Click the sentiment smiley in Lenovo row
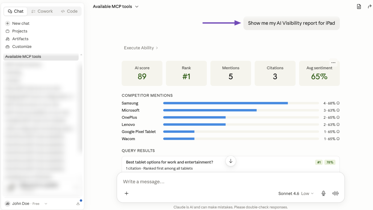 338,125
